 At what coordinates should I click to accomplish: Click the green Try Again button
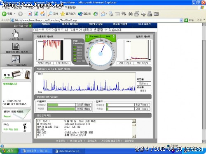(93, 37)
